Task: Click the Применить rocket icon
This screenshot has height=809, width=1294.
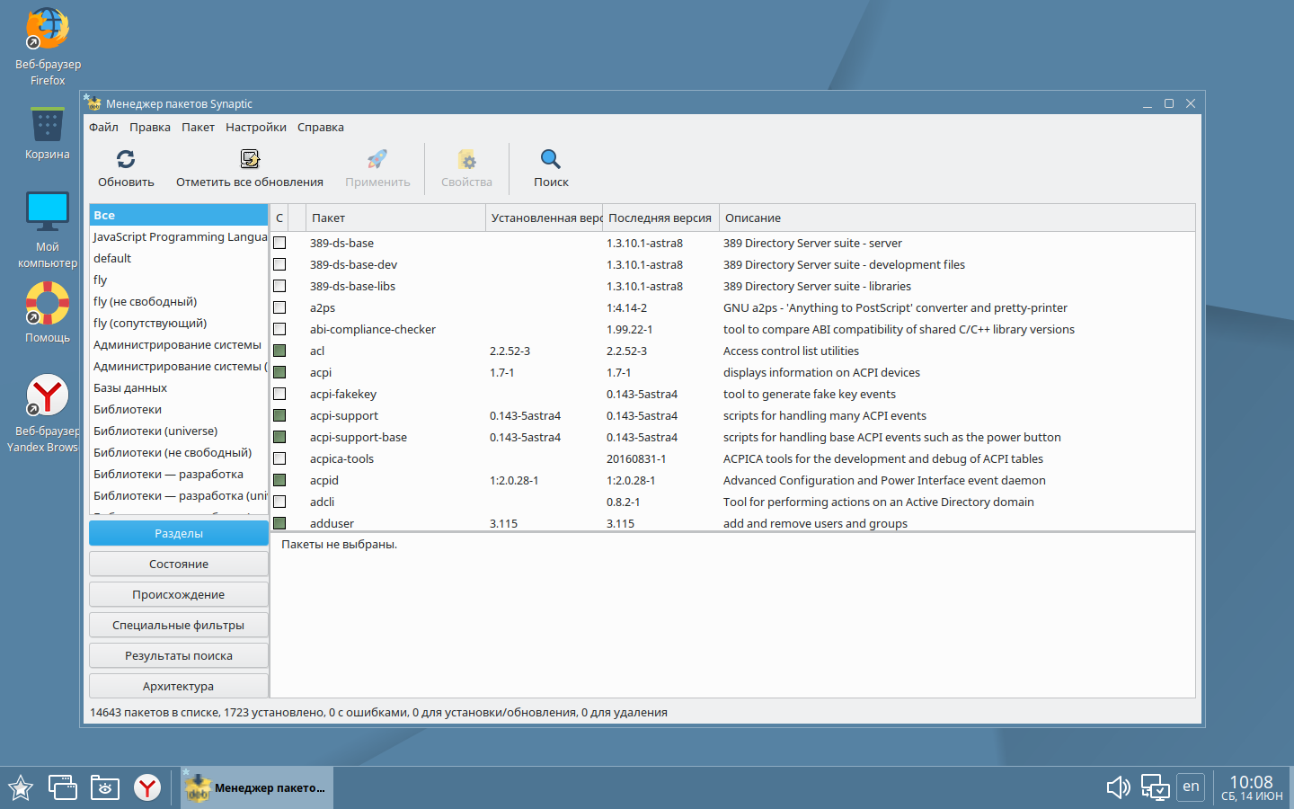Action: [x=377, y=159]
